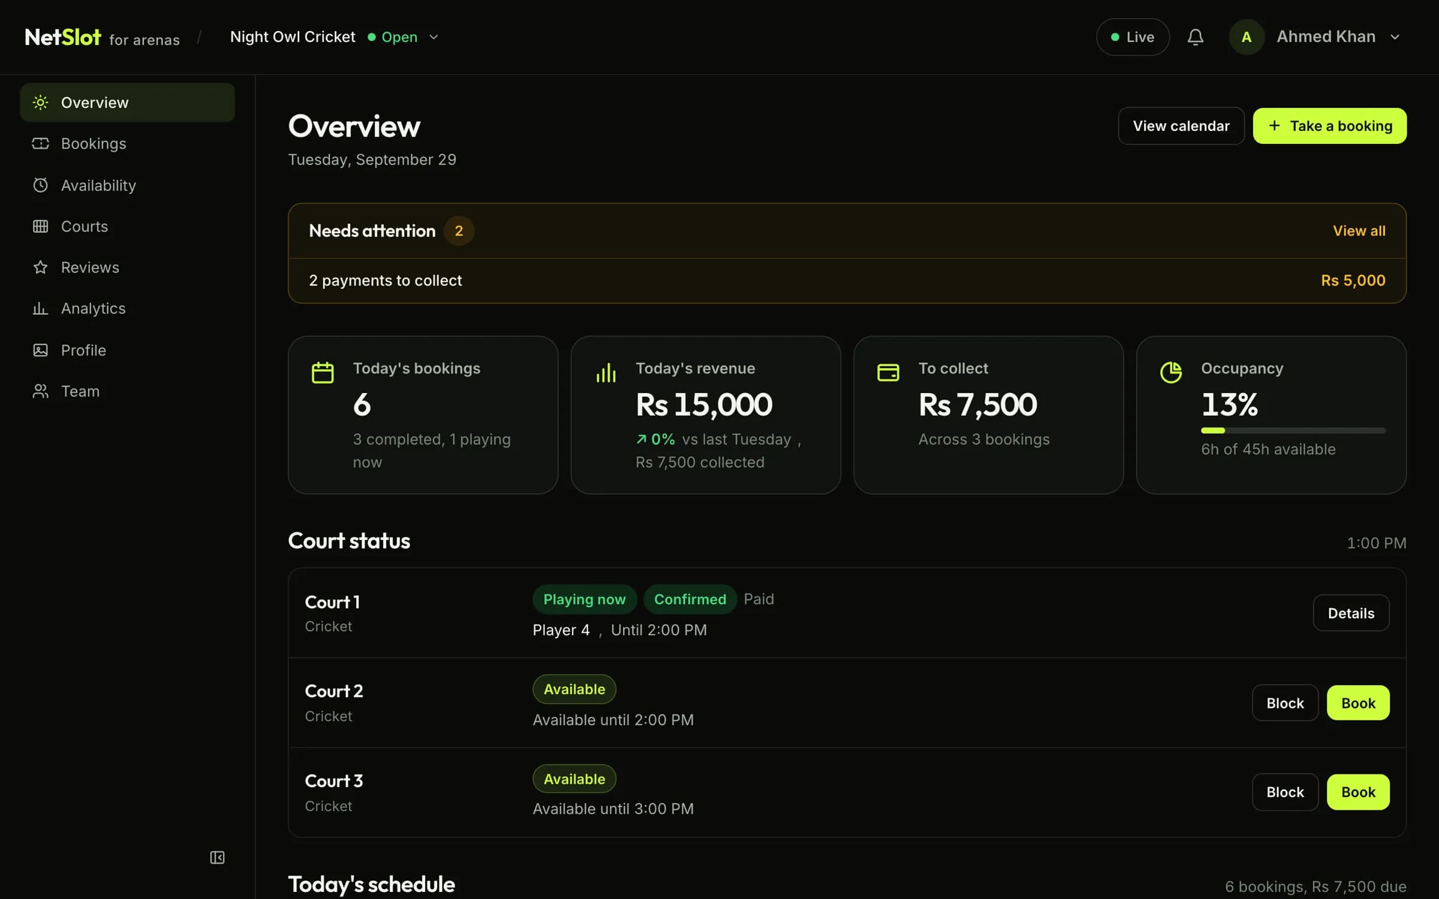Click the Analytics bar chart icon
Image resolution: width=1439 pixels, height=899 pixels.
coord(40,308)
